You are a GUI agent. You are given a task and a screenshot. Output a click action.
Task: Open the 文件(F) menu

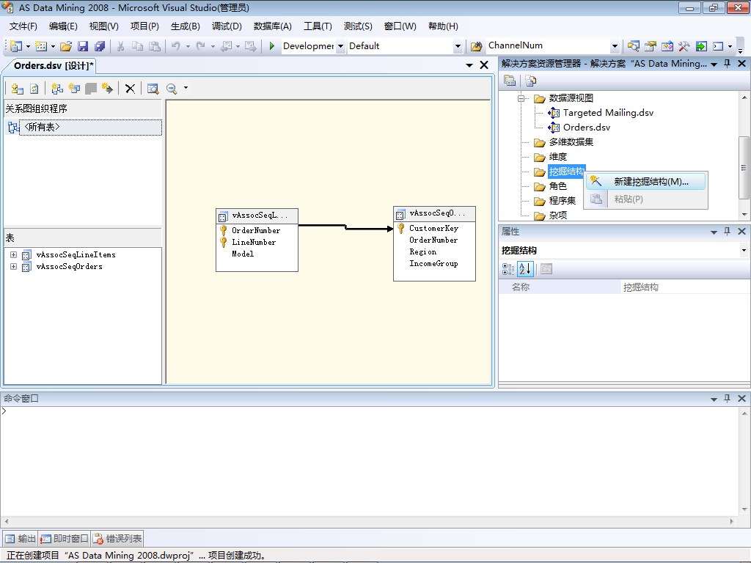pos(23,26)
